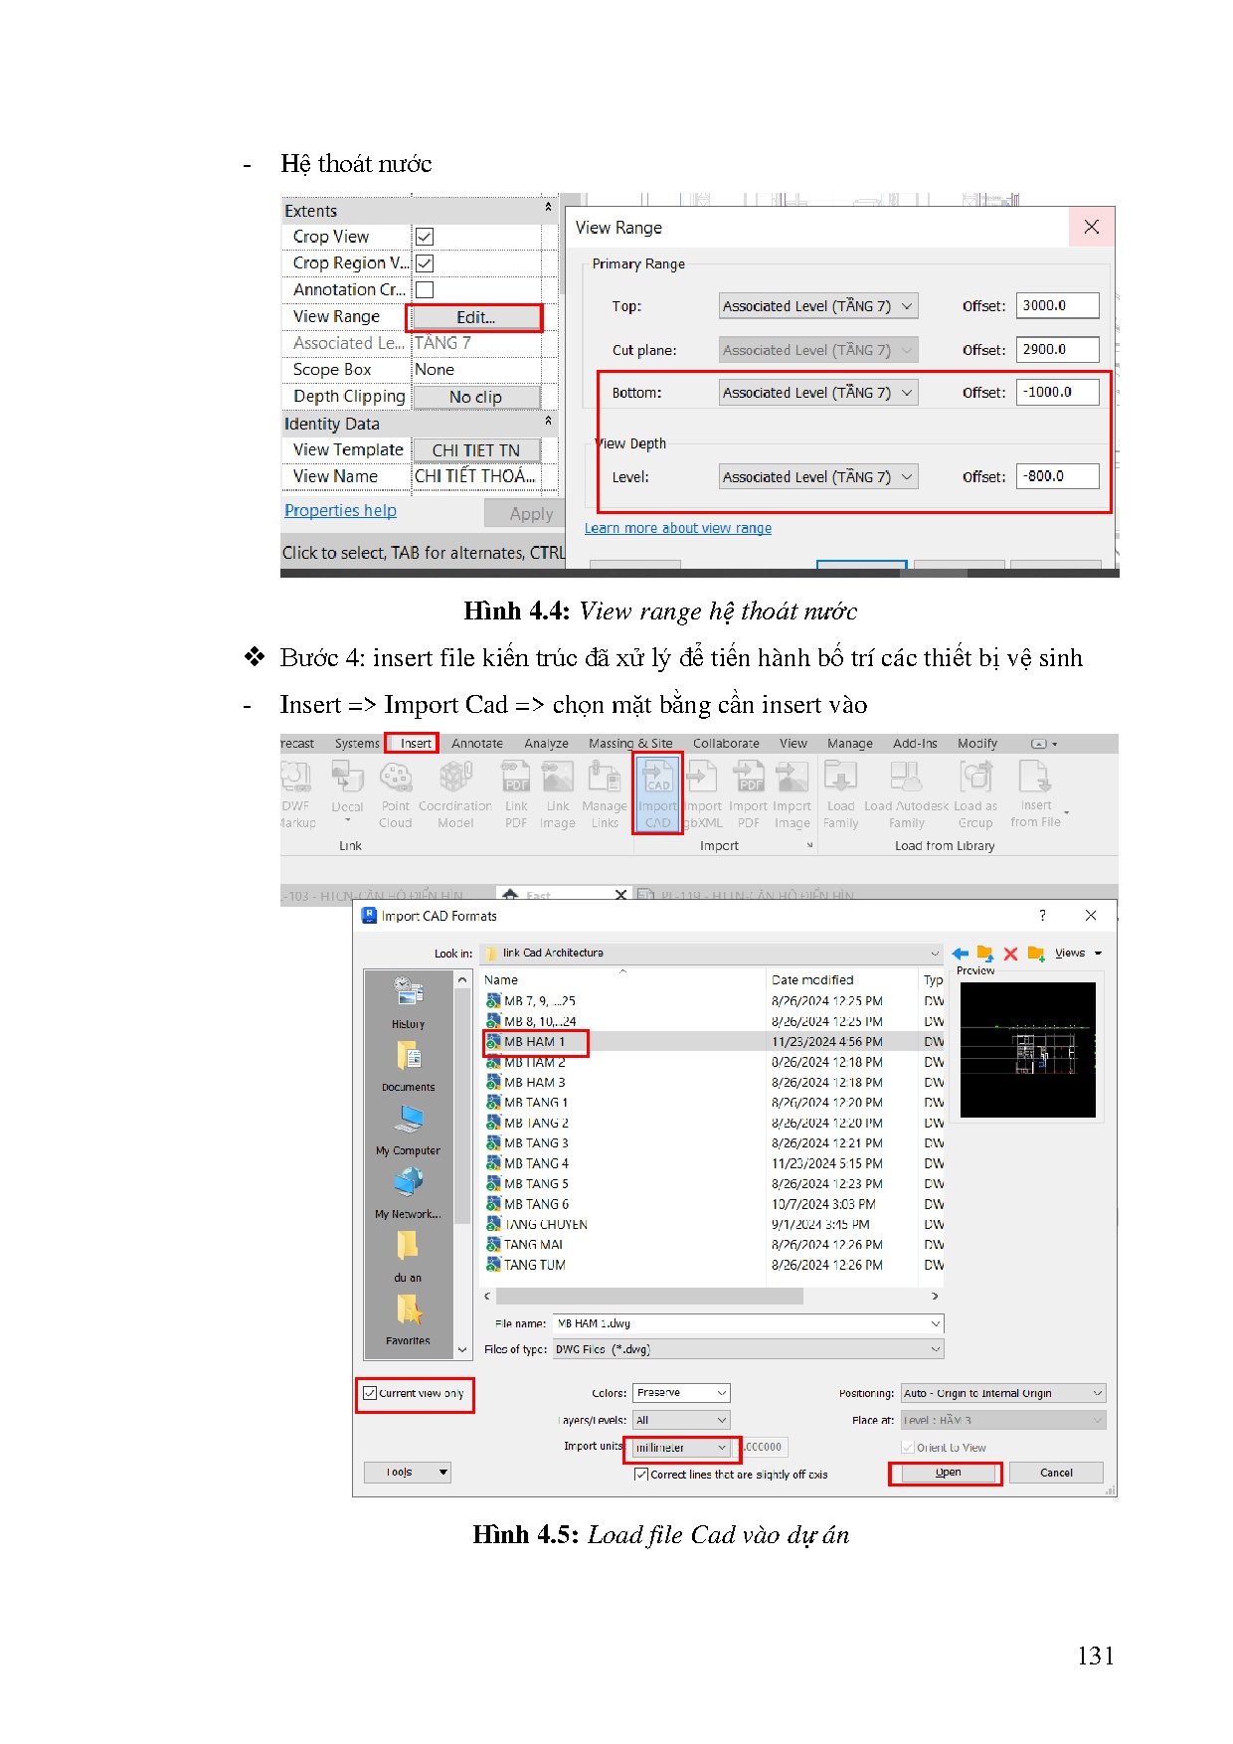Toggle the Crop View checkbox
Viewport: 1233px width, 1744px height.
(425, 237)
